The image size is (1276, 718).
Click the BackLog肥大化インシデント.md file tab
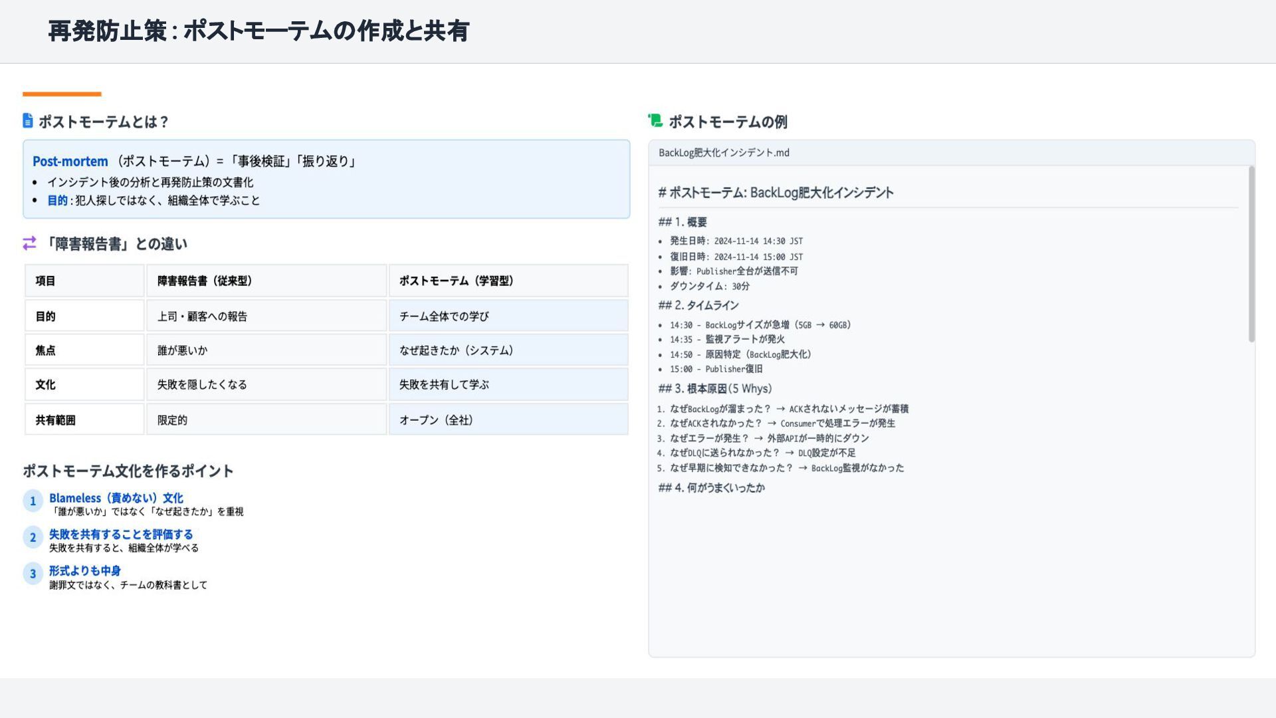(x=724, y=153)
